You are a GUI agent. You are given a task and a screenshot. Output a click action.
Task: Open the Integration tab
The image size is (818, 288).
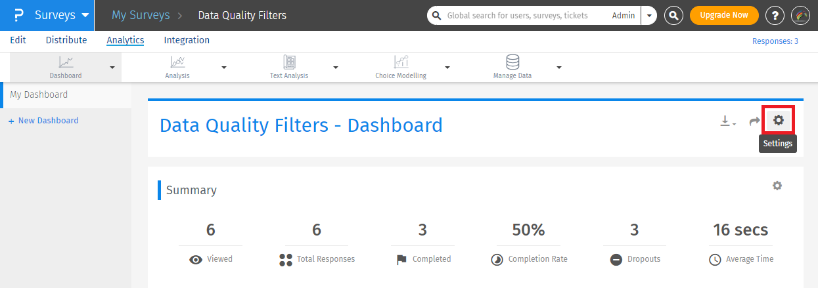(187, 40)
